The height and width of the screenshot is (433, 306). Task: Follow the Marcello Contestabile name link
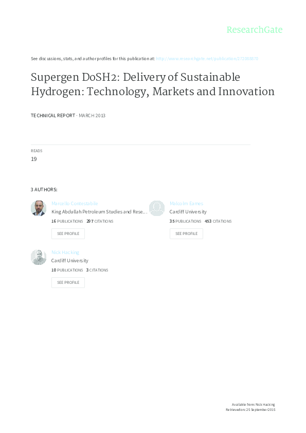(75, 204)
